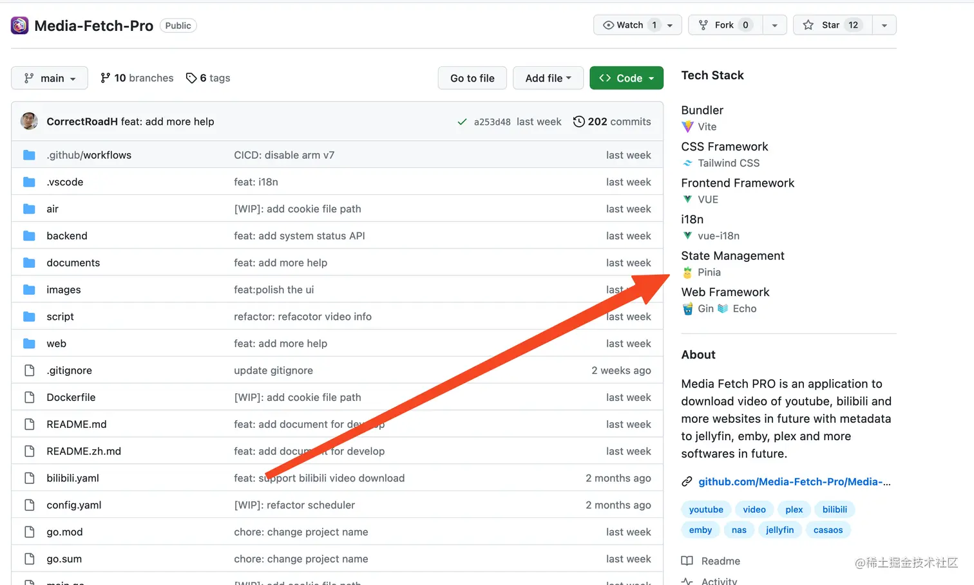Click the tags label icon
The height and width of the screenshot is (585, 974).
(x=191, y=78)
